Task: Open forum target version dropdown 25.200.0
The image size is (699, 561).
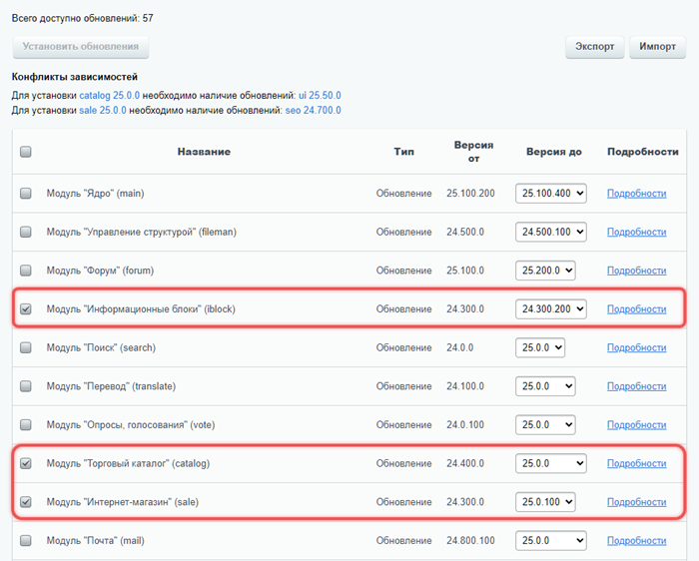Action: 545,271
